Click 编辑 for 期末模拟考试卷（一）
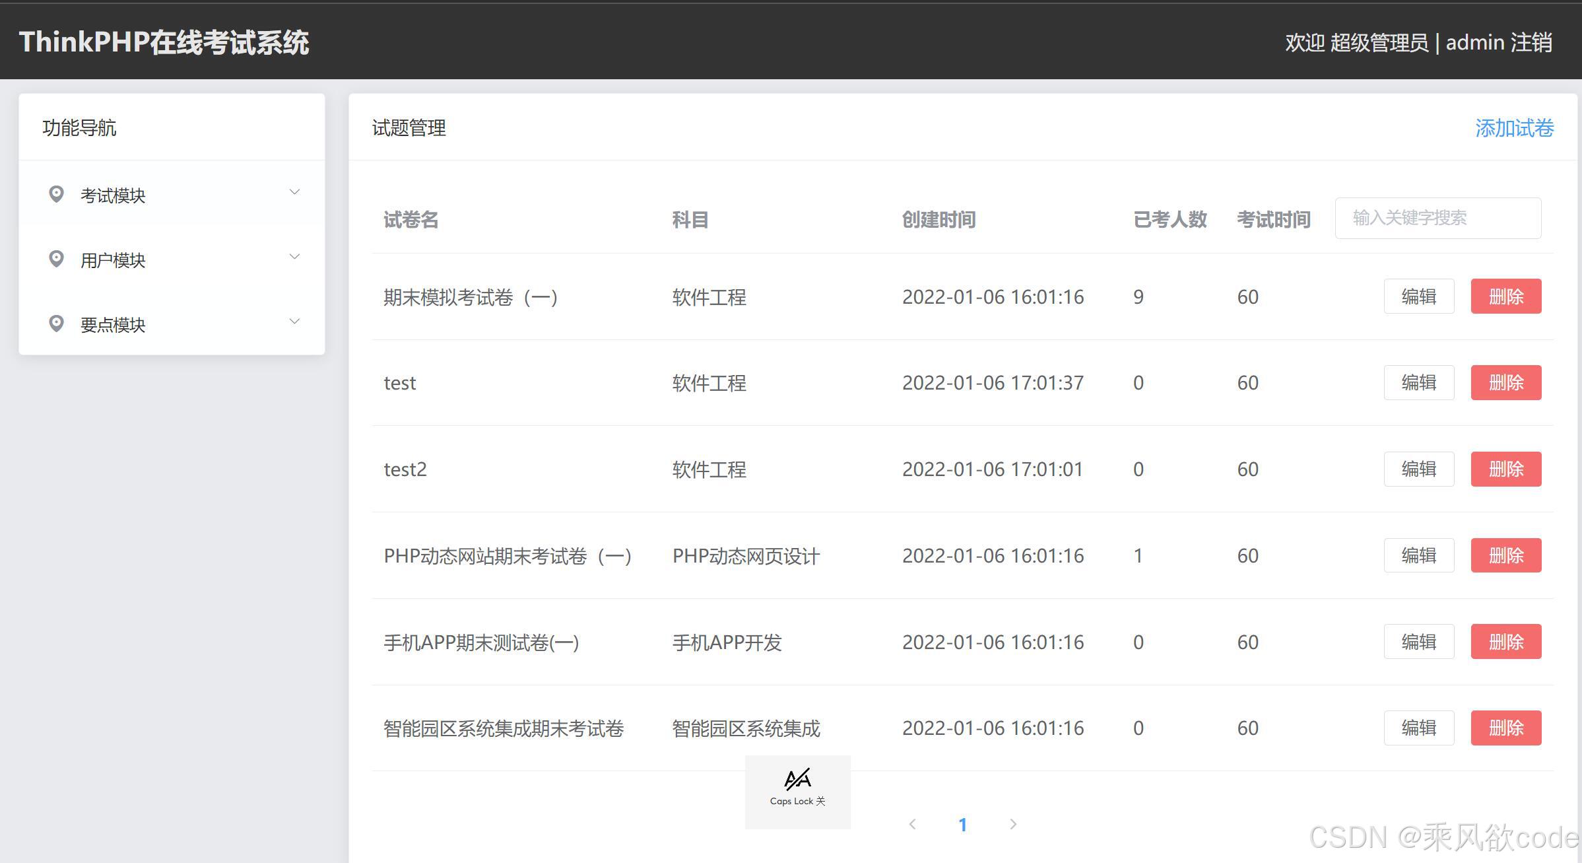 coord(1419,296)
